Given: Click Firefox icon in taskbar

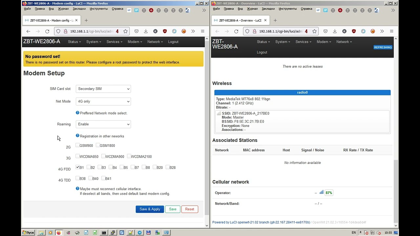Looking at the screenshot, I should (x=59, y=233).
